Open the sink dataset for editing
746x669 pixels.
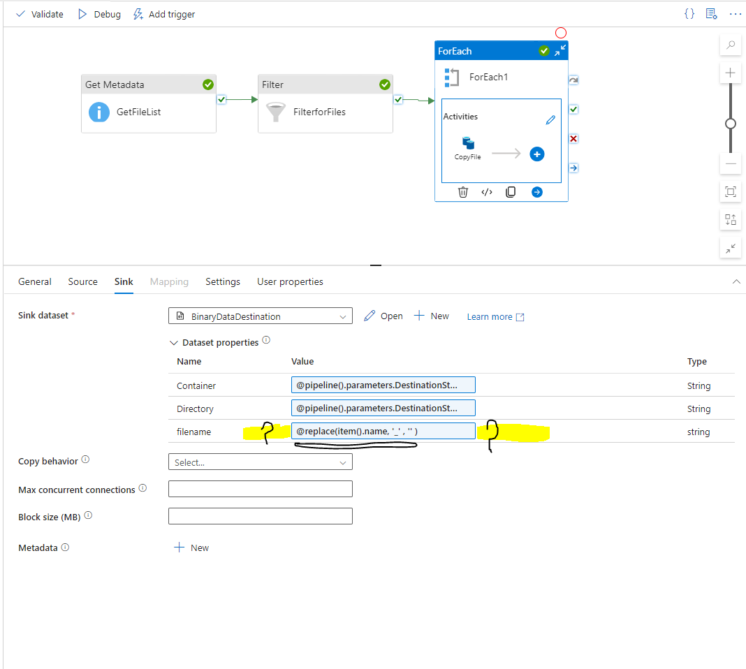pyautogui.click(x=383, y=316)
